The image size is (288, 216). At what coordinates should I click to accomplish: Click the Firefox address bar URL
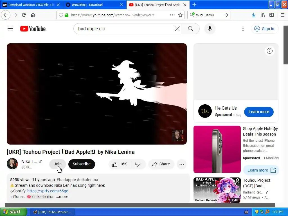[x=112, y=15]
